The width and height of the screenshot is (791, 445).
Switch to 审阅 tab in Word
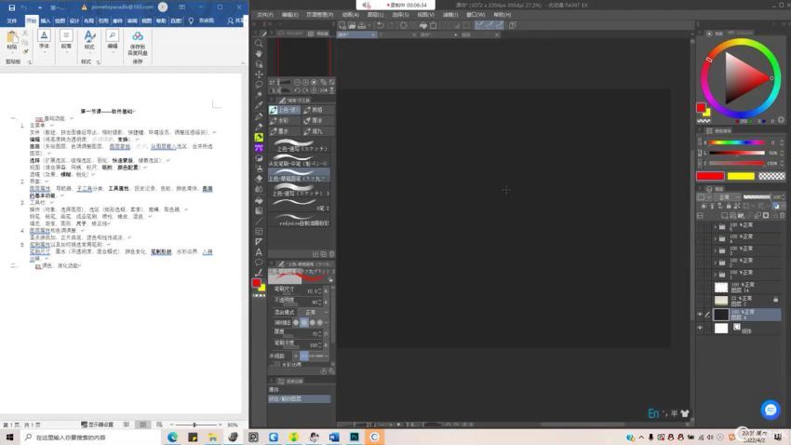tap(132, 20)
